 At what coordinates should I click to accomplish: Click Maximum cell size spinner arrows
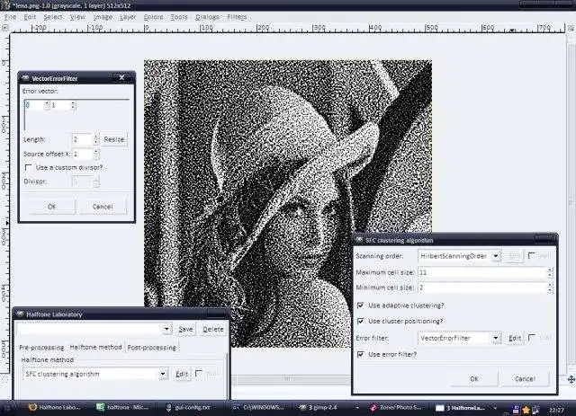click(550, 272)
